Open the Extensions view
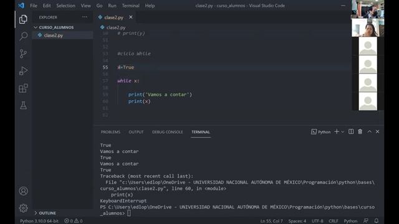The image size is (399, 224). 24,88
